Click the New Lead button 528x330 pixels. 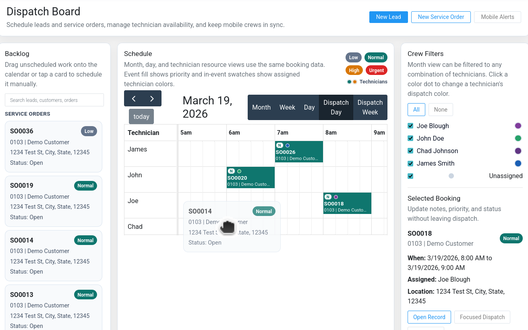coord(388,17)
